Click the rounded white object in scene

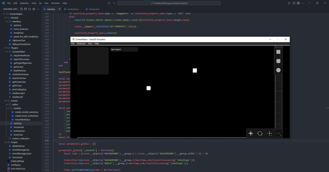(x=148, y=88)
